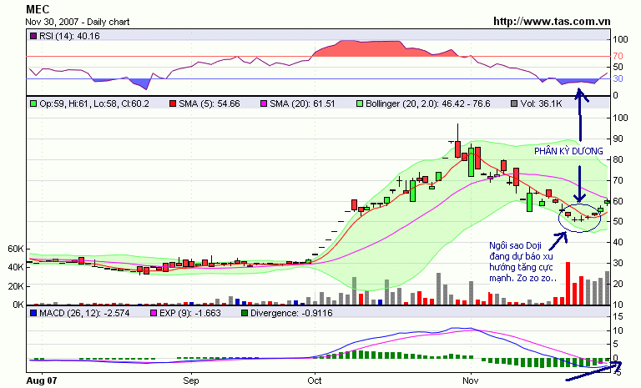Viewport: 641px width, 388px height.
Task: Click the 'SMA (5): 54.66' label
Action: pos(209,103)
